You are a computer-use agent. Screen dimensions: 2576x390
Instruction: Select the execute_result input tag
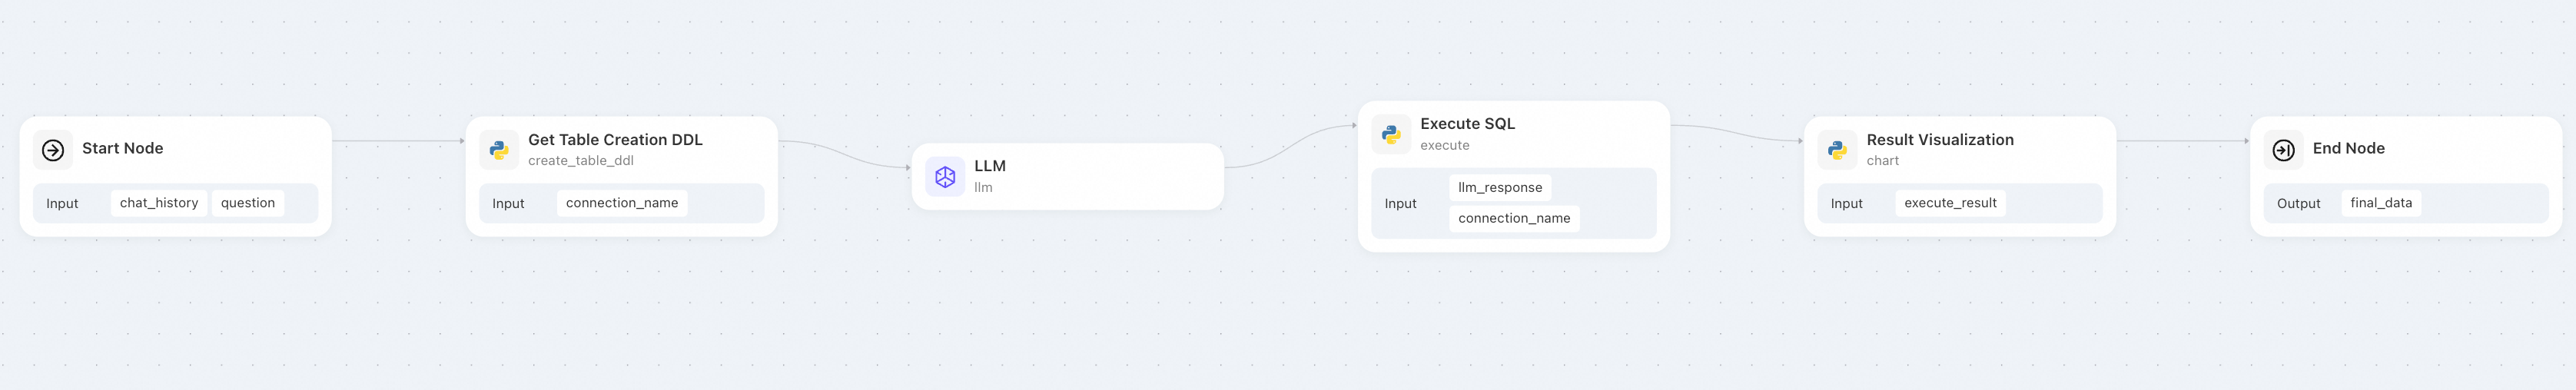pyautogui.click(x=1950, y=203)
